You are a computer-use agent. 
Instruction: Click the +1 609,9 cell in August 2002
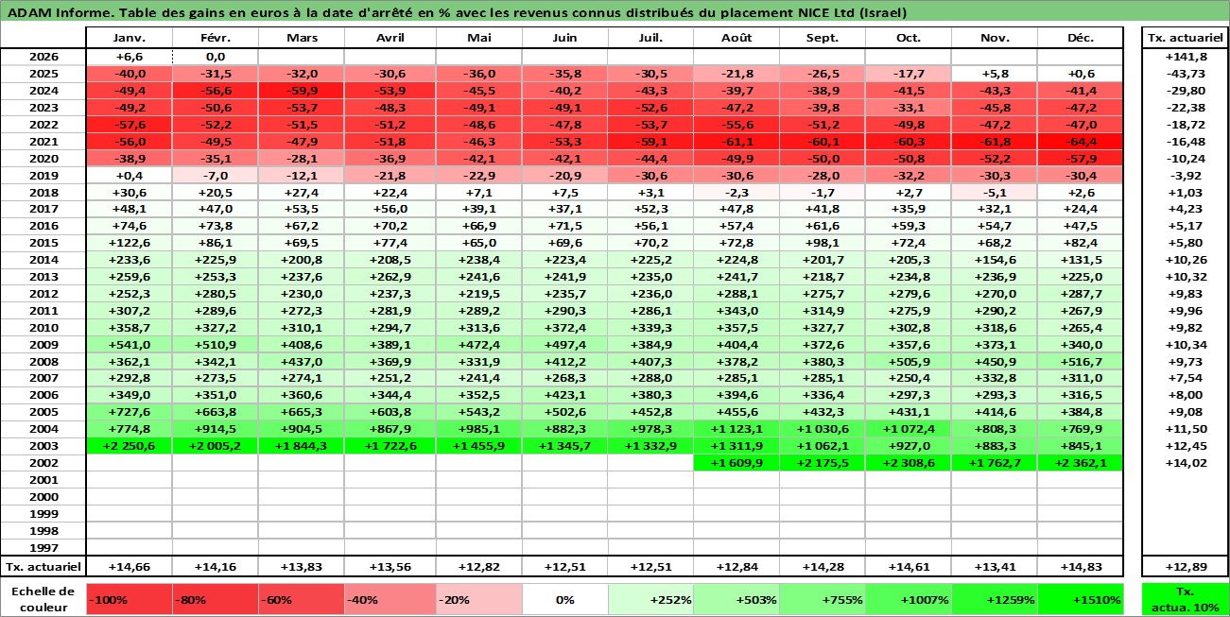(x=736, y=462)
